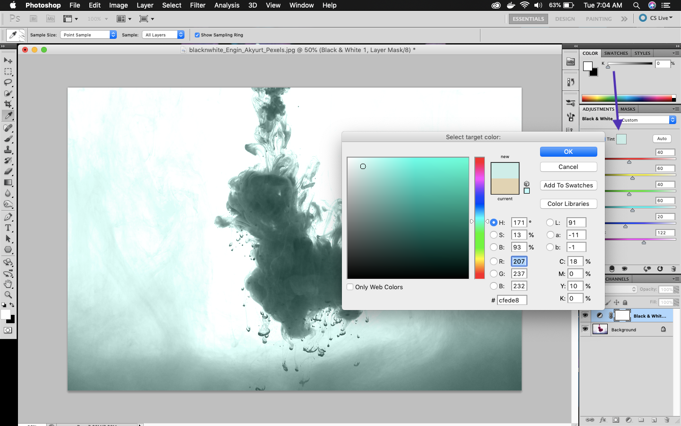
Task: Select the Eraser tool
Action: coord(8,171)
